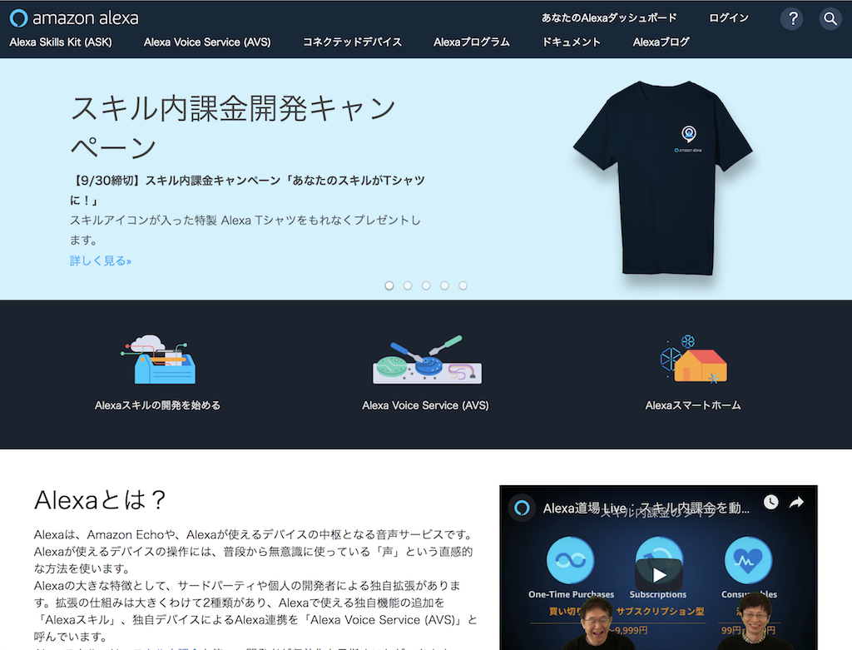The height and width of the screenshot is (650, 852).
Task: Click the amazon alexa logo
Action: [x=74, y=18]
